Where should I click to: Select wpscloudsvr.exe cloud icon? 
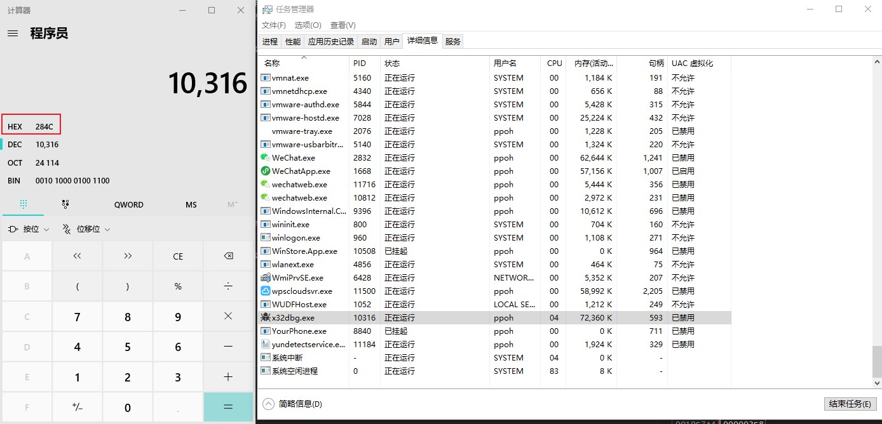266,291
